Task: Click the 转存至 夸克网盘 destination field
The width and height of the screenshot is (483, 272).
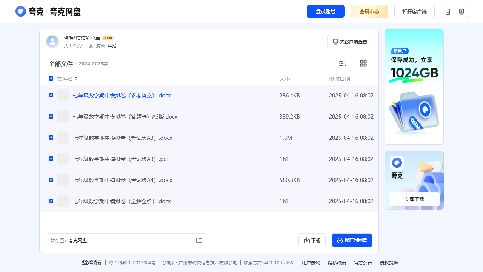Action: coord(126,240)
